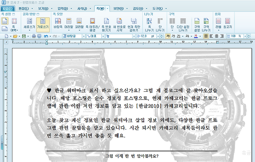Open 도구(K) tools tab

[158, 9]
